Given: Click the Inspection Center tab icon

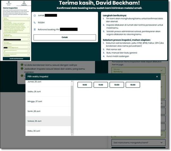Looking at the screenshot, I should click(x=9, y=2).
